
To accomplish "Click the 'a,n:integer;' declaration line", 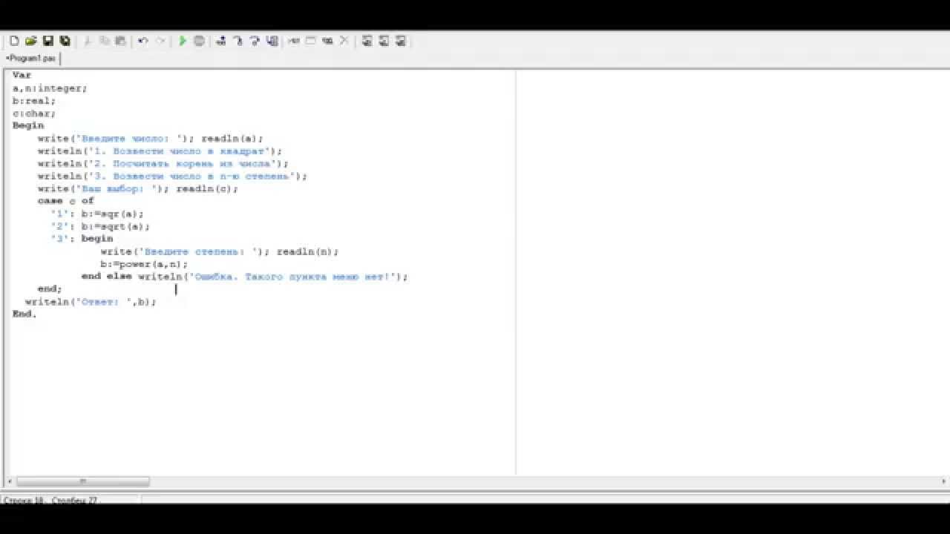I will click(50, 88).
